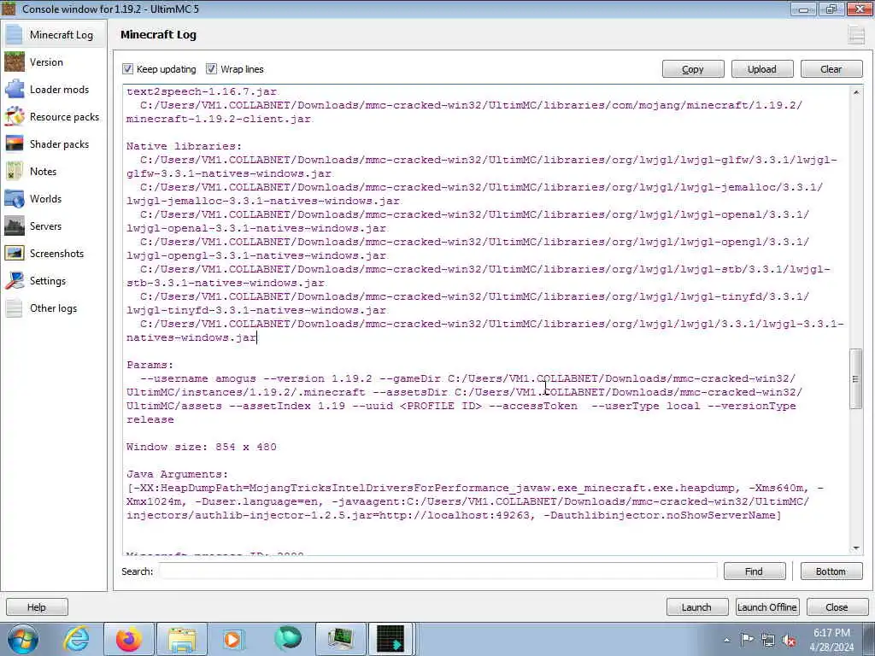The width and height of the screenshot is (875, 656).
Task: Open File Explorer from the taskbar
Action: pos(182,639)
